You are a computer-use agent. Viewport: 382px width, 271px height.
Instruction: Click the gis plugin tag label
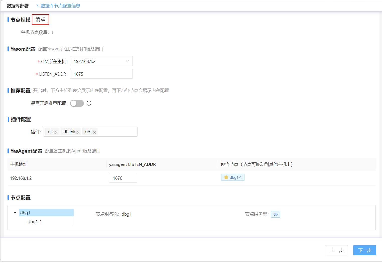[51, 132]
